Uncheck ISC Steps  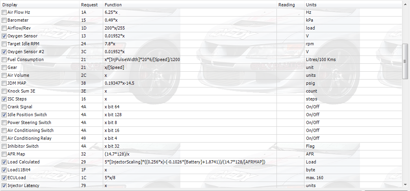[4, 99]
